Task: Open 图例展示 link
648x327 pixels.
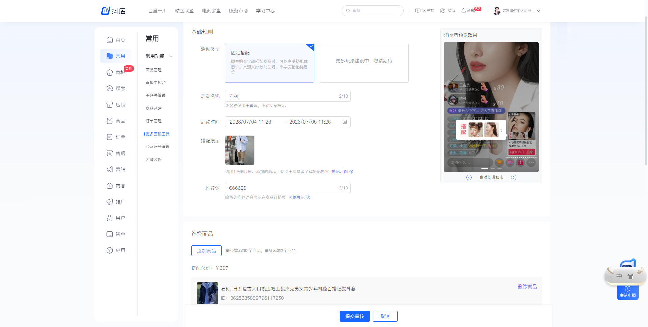Action: pyautogui.click(x=297, y=197)
